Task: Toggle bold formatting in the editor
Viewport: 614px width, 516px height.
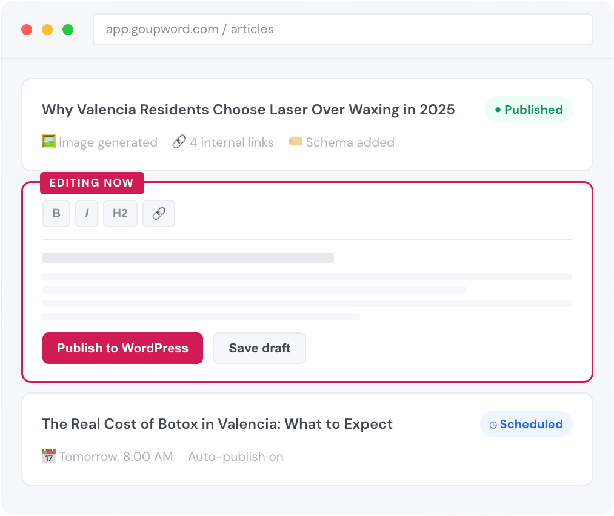Action: [56, 213]
